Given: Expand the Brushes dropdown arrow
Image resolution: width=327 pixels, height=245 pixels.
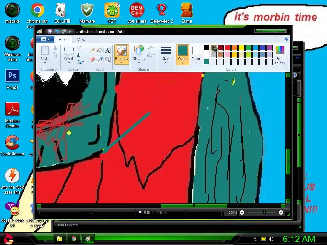Looking at the screenshot, I should click(x=121, y=63).
